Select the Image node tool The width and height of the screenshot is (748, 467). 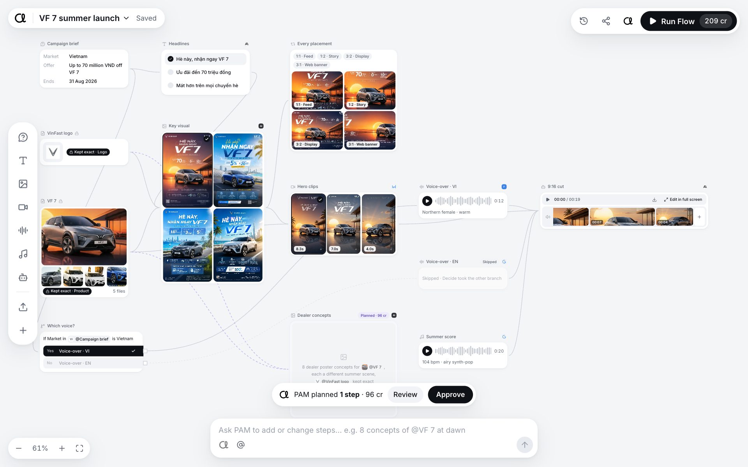(23, 184)
